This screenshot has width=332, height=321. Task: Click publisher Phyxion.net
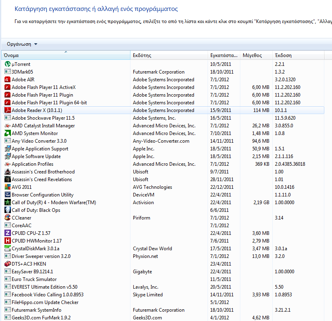[145, 256]
